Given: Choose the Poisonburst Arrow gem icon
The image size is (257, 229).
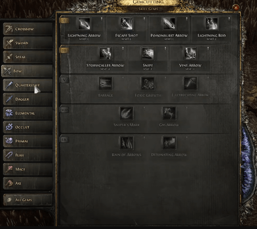Looking at the screenshot, I should click(169, 24).
